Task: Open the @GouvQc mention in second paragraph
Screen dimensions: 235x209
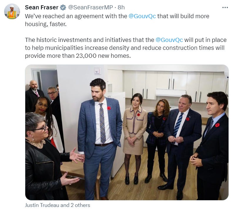Action: click(169, 40)
